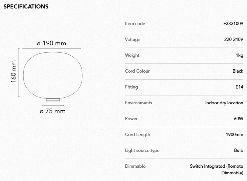Select the 1kg weight value
This screenshot has height=181, width=247.
[x=239, y=55]
